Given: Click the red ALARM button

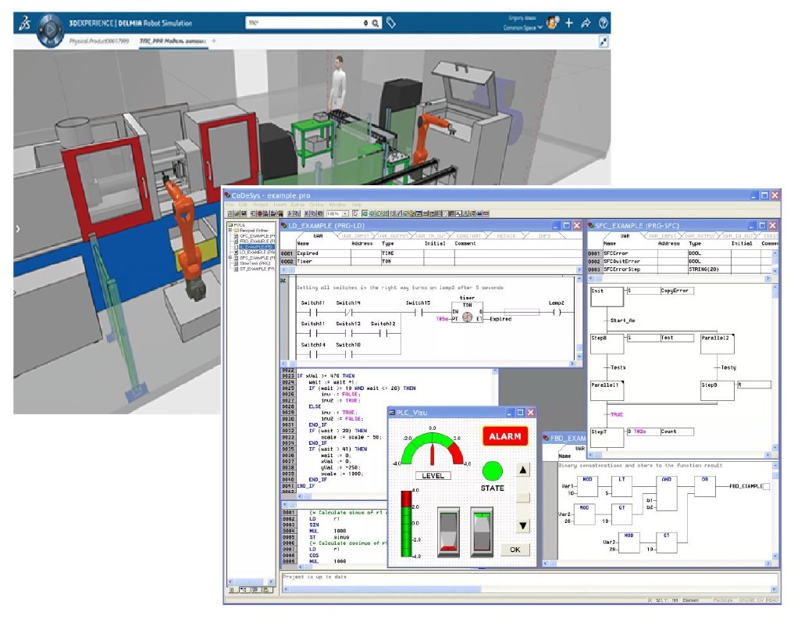Looking at the screenshot, I should click(x=504, y=436).
